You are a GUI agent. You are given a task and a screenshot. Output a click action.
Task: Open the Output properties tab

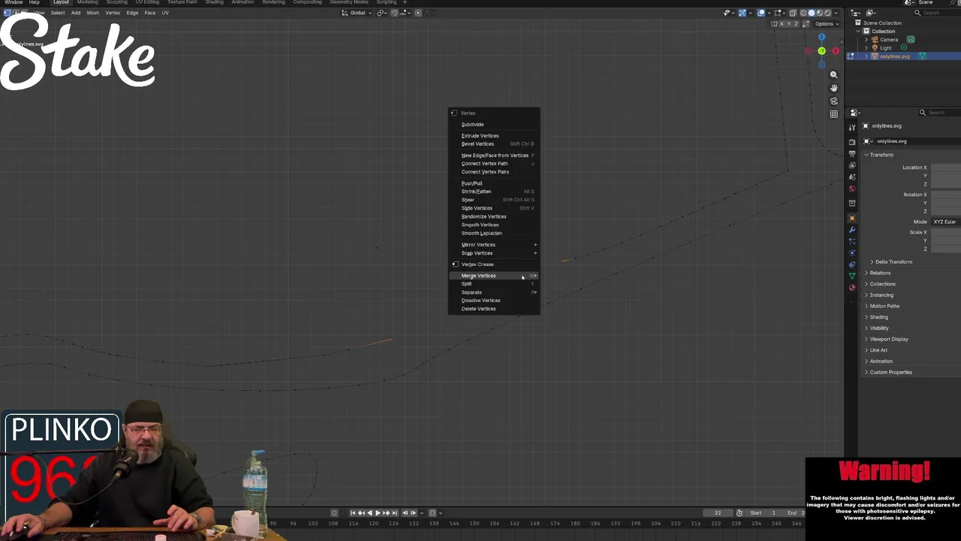[x=852, y=154]
